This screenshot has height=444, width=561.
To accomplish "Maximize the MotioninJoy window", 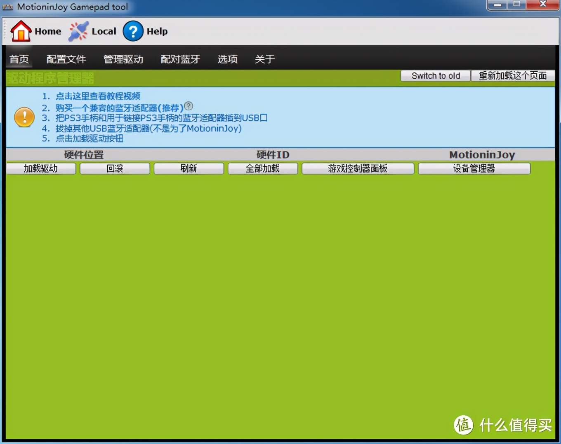I will (x=516, y=5).
